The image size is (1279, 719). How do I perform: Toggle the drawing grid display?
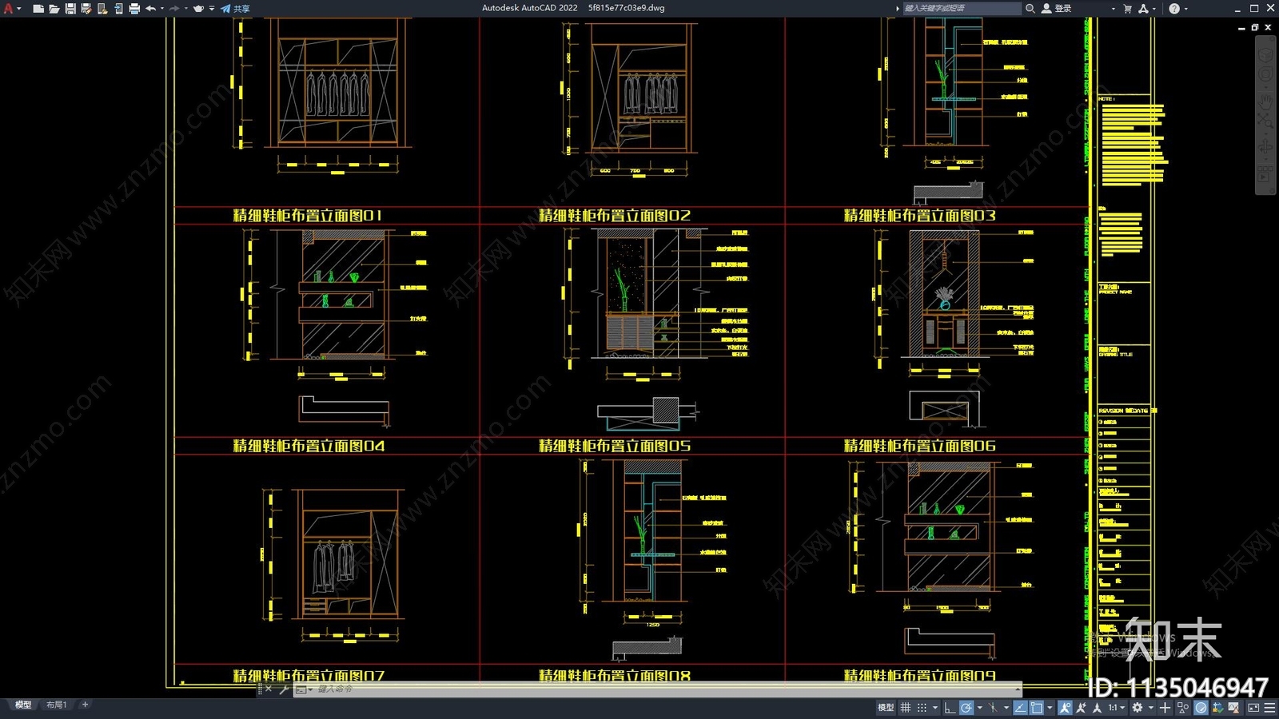point(906,708)
